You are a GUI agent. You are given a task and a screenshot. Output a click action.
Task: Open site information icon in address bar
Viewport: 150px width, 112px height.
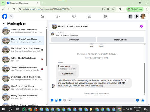click(20, 9)
